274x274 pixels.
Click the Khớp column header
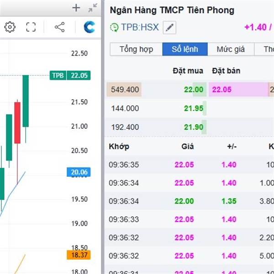[x=119, y=147]
